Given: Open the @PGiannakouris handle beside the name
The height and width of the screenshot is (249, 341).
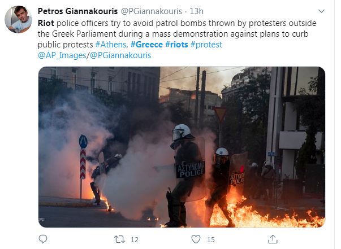Looking at the screenshot, I should point(152,11).
